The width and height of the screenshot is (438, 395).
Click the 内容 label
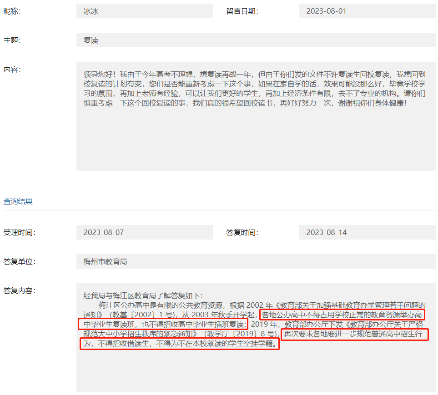(x=12, y=69)
